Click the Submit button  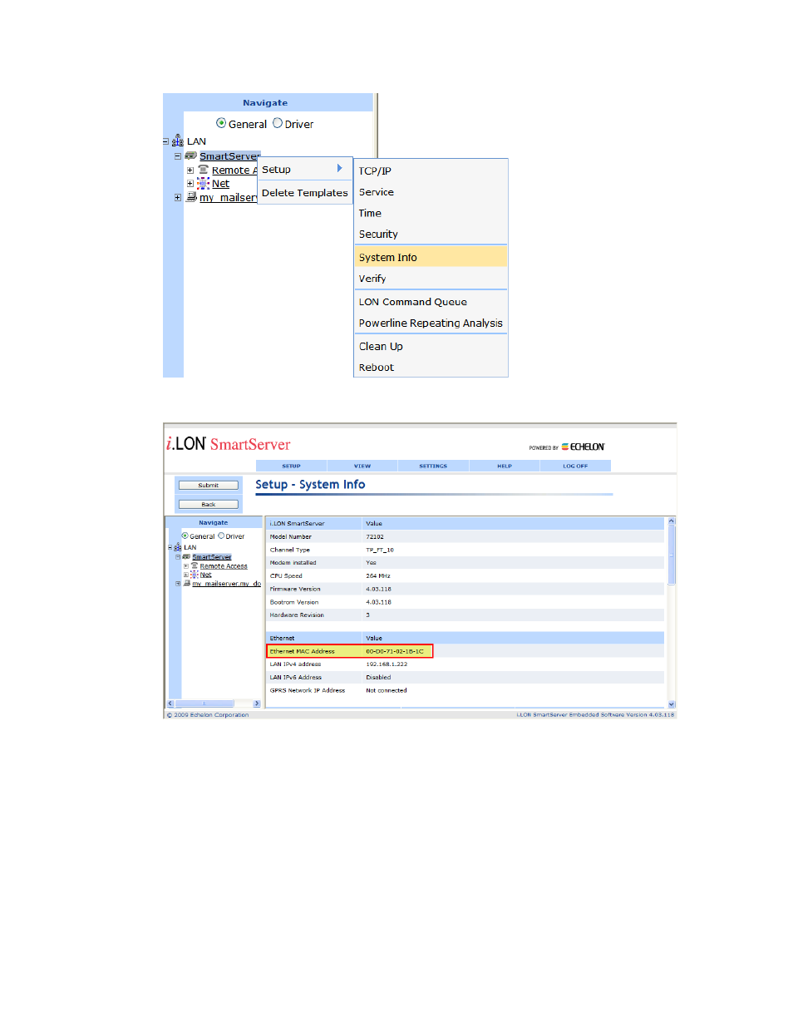[209, 485]
